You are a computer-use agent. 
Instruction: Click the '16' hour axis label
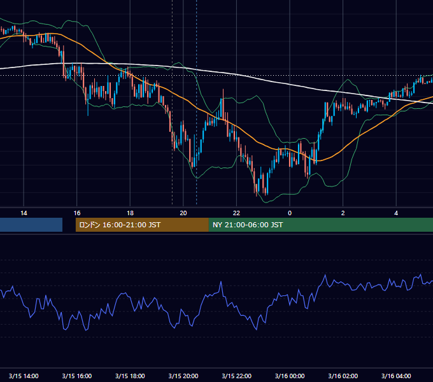tap(77, 213)
